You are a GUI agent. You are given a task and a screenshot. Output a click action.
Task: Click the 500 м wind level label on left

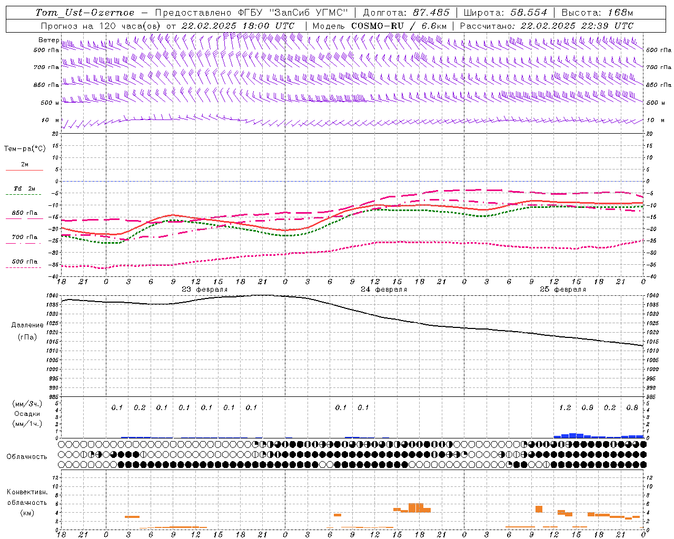[x=51, y=103]
